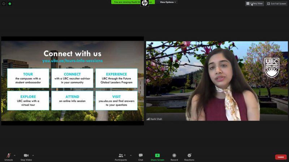The width and height of the screenshot is (289, 162).
Task: Click the Share Screen button
Action: (x=157, y=157)
